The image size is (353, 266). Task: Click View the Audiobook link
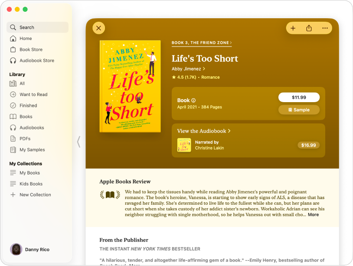(204, 131)
